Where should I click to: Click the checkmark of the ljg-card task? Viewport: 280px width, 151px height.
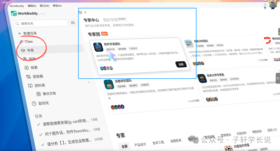(x=38, y=124)
